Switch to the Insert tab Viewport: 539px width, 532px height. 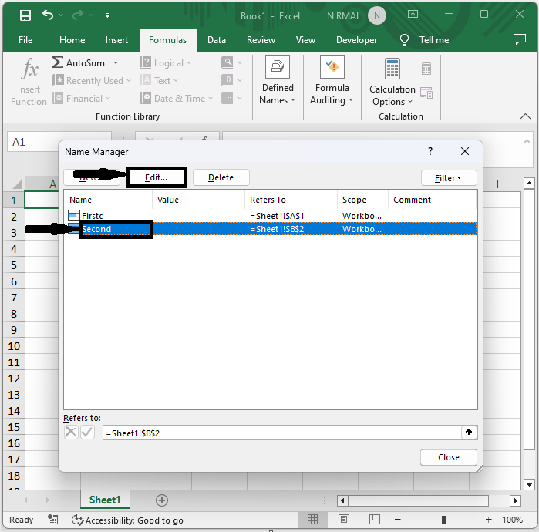[x=116, y=40]
